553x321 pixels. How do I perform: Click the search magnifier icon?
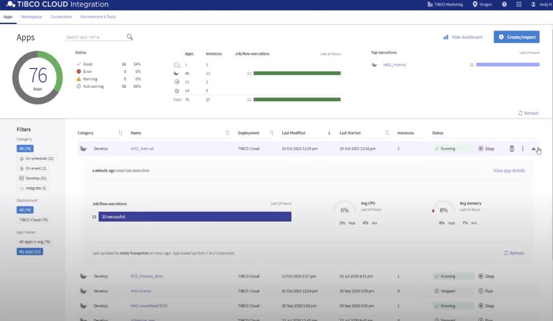130,37
